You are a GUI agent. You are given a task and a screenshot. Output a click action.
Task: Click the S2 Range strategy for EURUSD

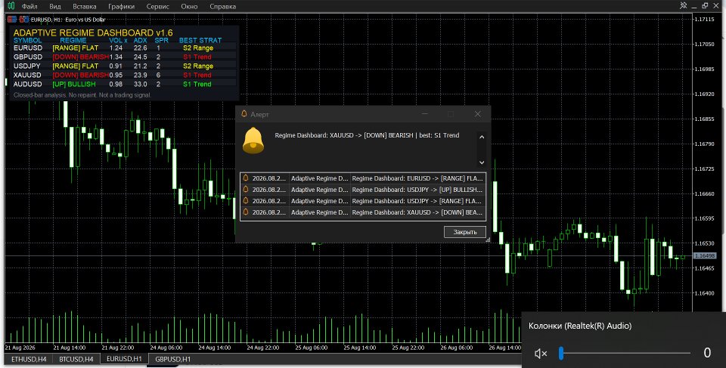tap(198, 48)
